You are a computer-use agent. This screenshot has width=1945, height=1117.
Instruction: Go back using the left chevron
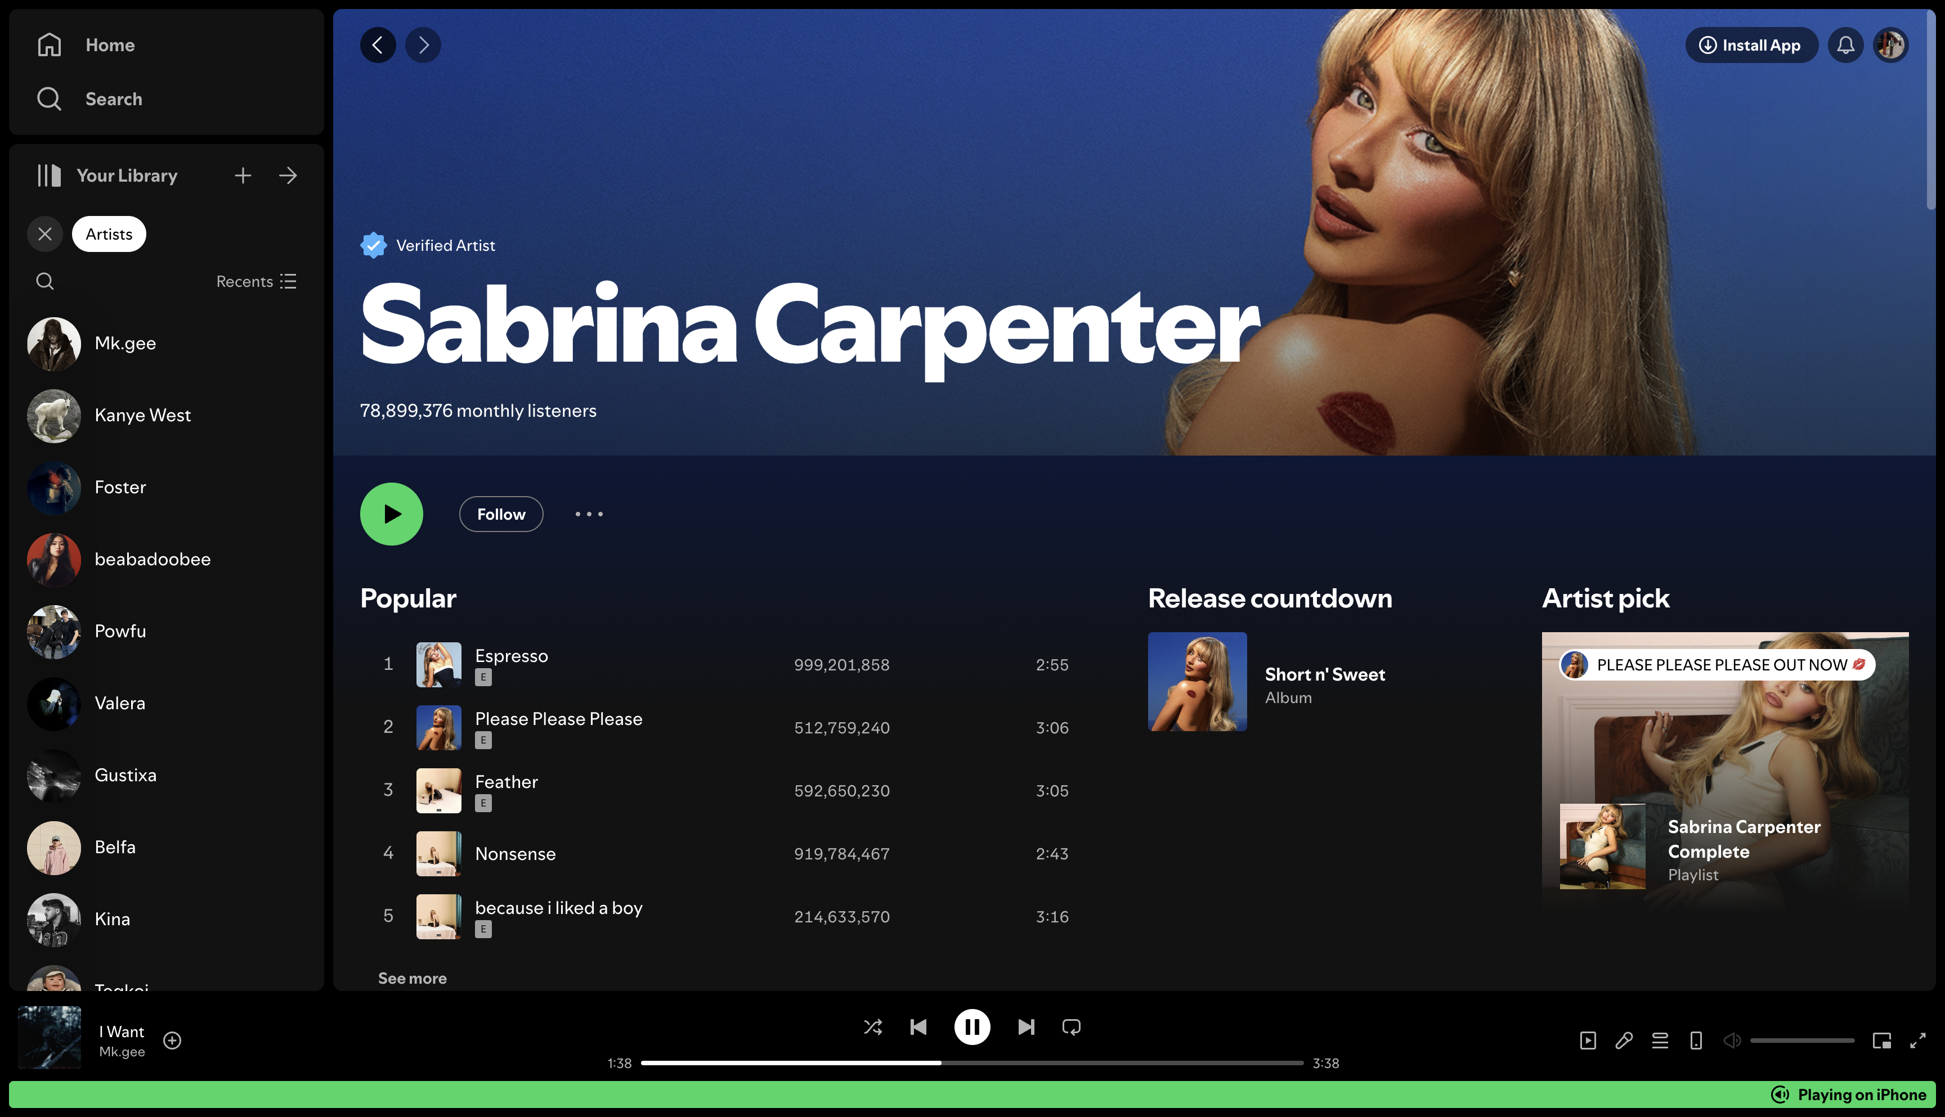coord(378,45)
